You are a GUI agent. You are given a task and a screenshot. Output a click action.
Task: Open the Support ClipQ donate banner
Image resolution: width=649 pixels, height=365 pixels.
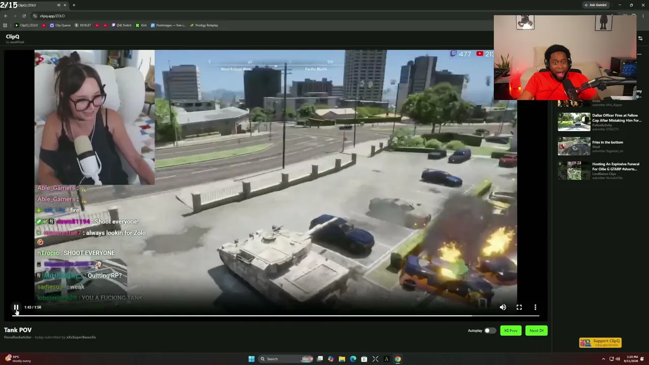coord(600,343)
